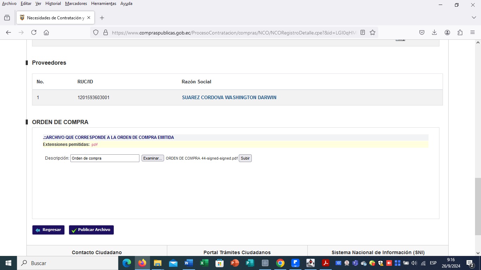Viewport: 481px width, 270px height.
Task: Open the Firefox extensions puzzle icon
Action: (460, 32)
